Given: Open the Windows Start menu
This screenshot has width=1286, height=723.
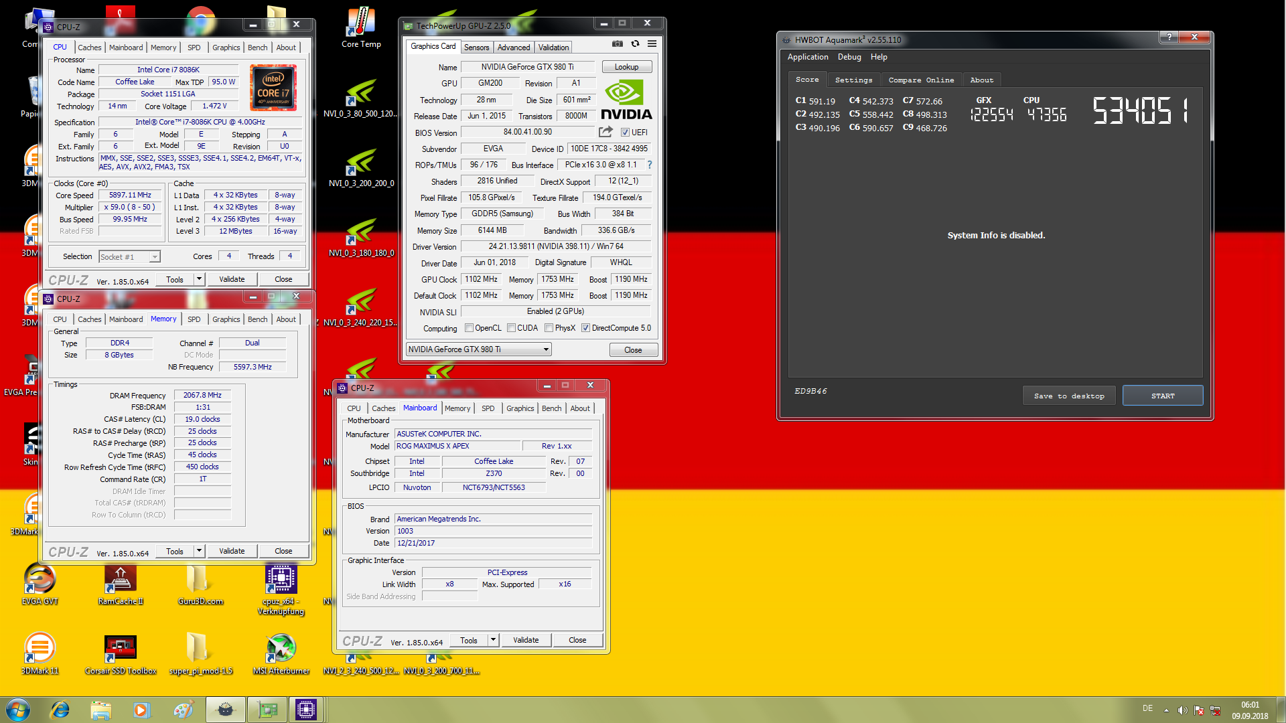Looking at the screenshot, I should [x=18, y=710].
